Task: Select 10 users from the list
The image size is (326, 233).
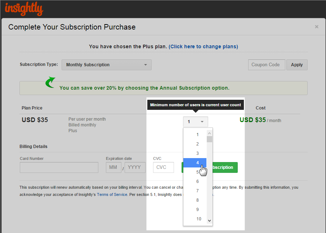Action: 195,219
